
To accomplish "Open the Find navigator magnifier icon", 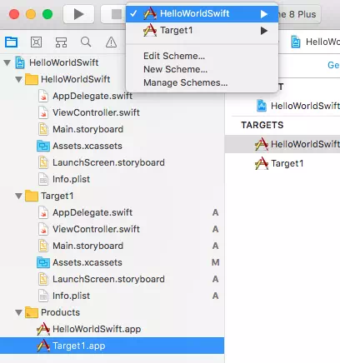I will pos(86,42).
